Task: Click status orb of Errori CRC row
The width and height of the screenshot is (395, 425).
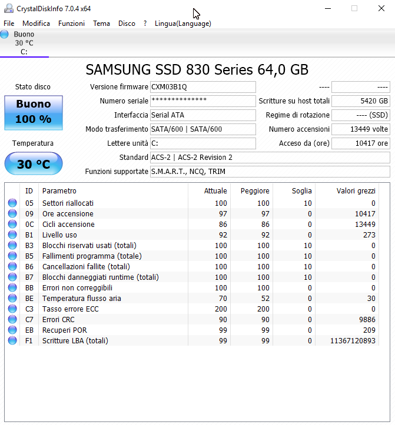Action: 12,319
